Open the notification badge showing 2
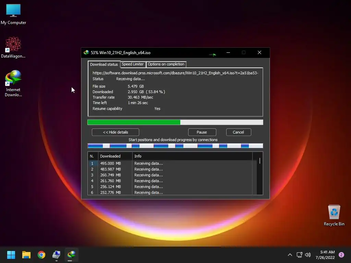 click(341, 255)
